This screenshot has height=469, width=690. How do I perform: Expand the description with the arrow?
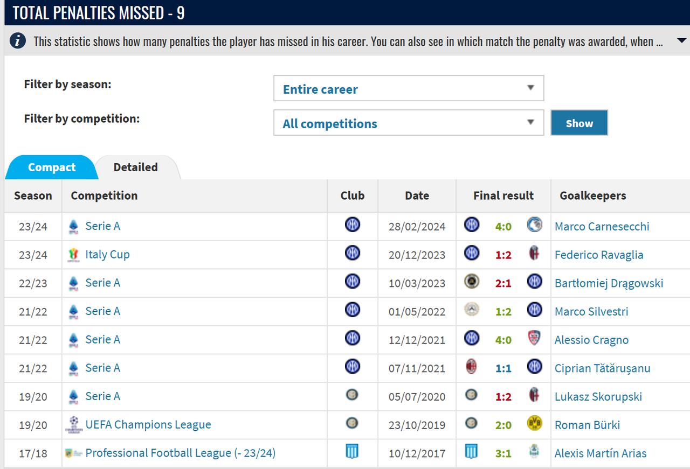pyautogui.click(x=681, y=40)
